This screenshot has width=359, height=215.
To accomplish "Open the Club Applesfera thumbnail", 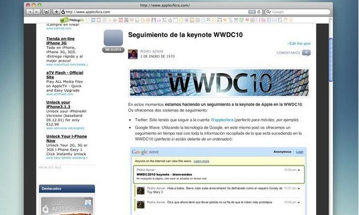I will click(x=67, y=206).
